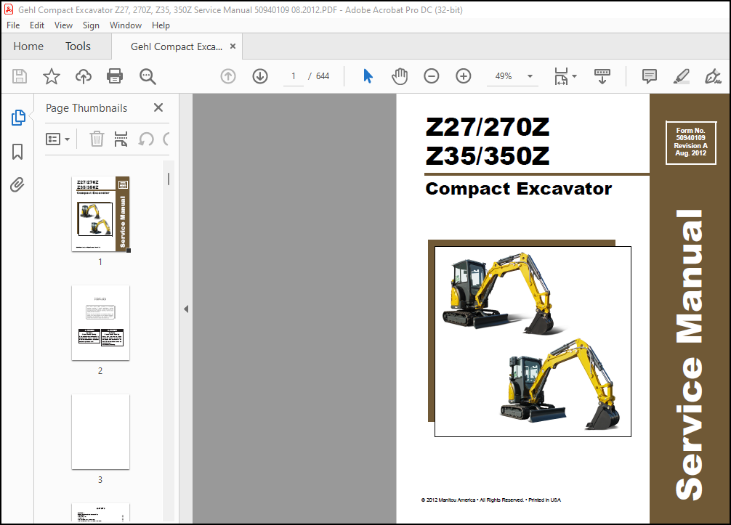Open the Attachments paperclip panel

[17, 185]
